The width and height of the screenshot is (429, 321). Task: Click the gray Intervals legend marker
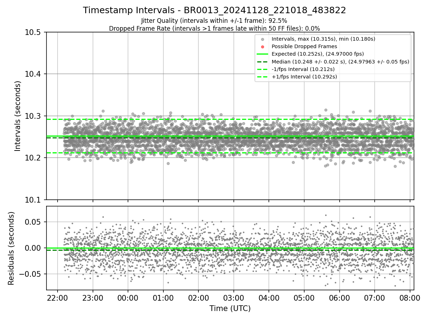262,39
